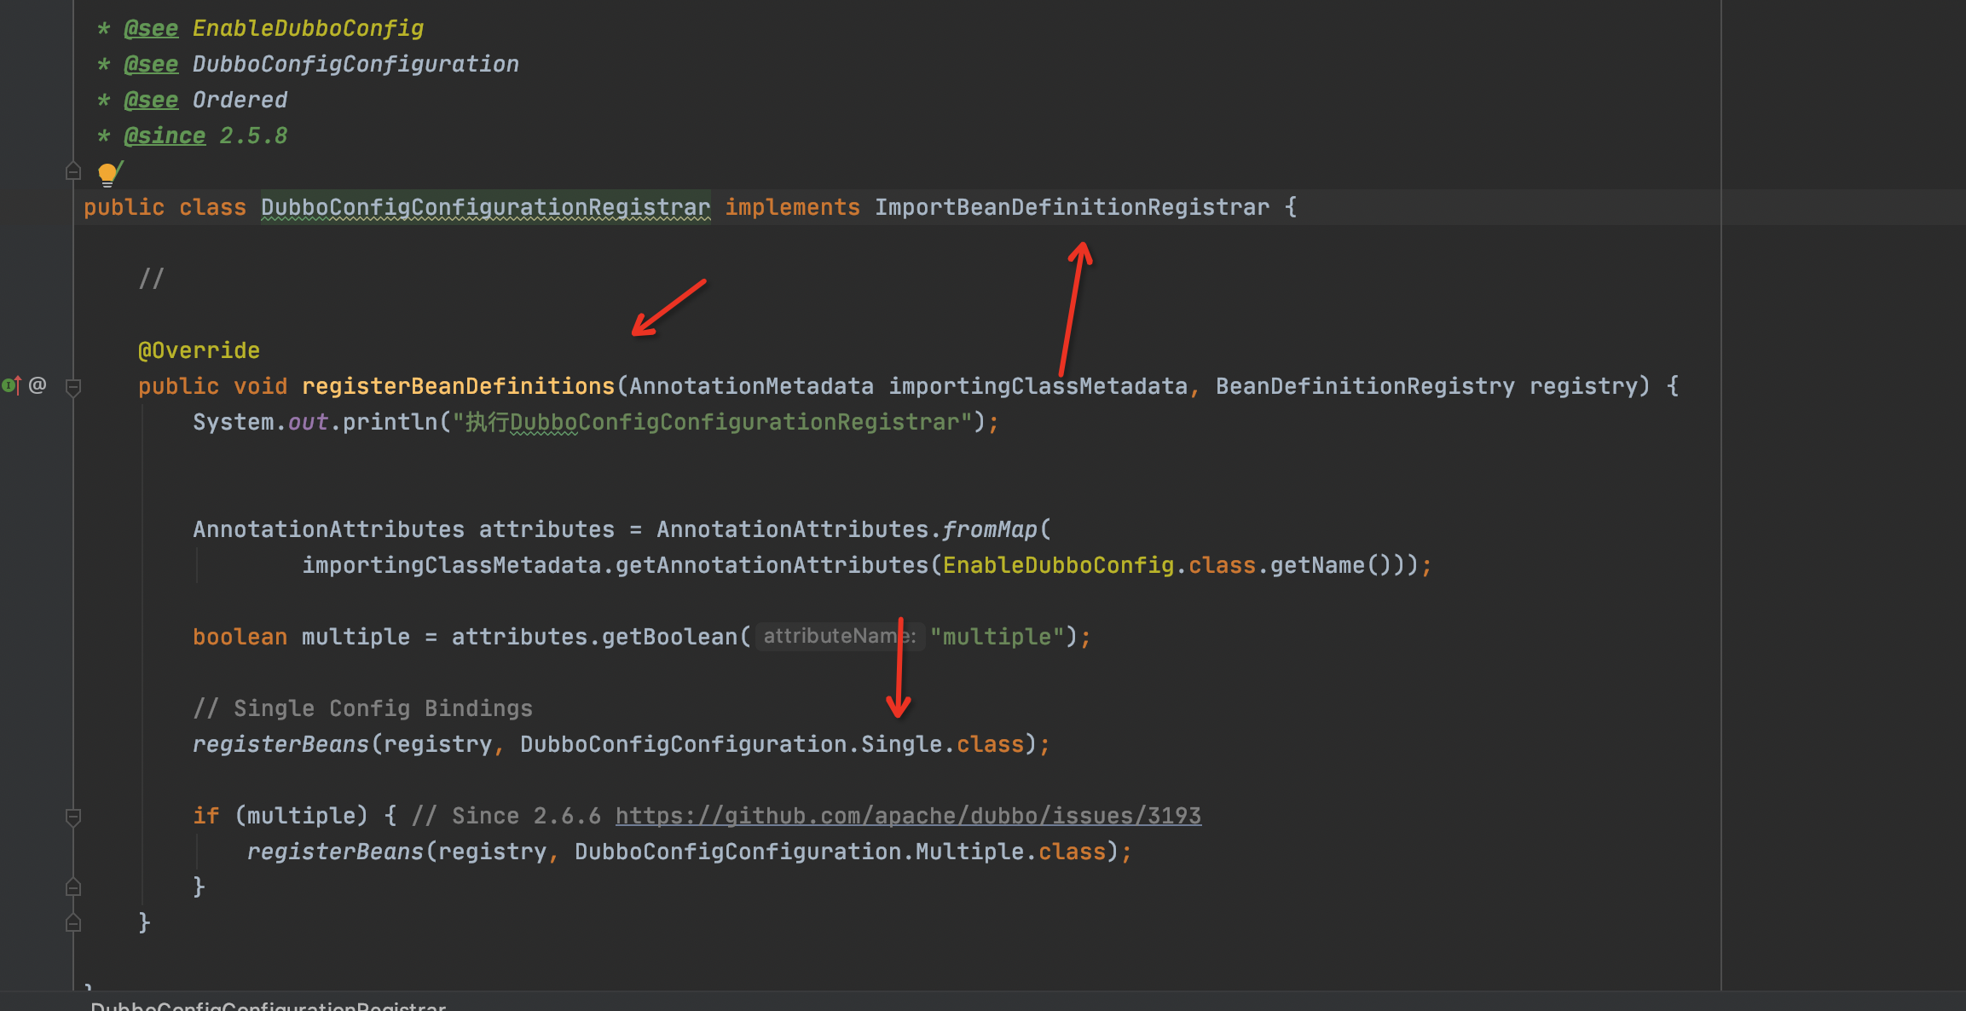
Task: Click the registerBeanDefinitions method name
Action: [x=458, y=386]
